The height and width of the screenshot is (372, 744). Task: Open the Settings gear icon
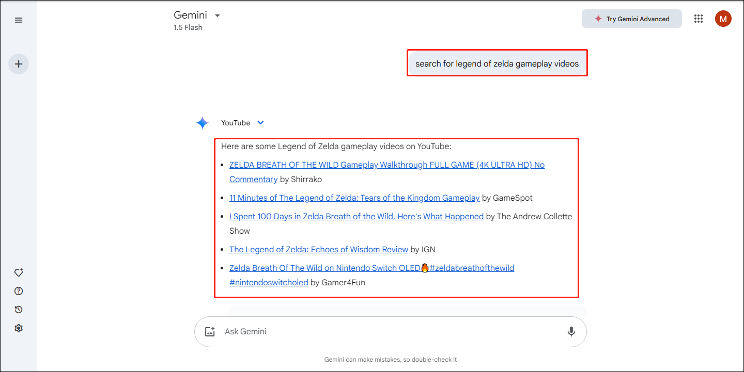coord(19,328)
